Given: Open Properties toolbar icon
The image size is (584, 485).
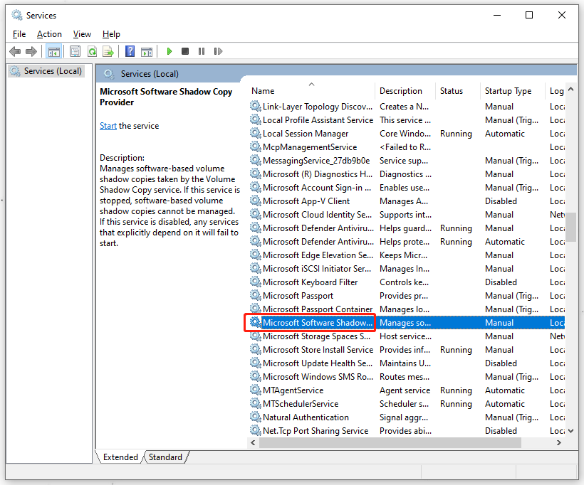Looking at the screenshot, I should [x=75, y=51].
